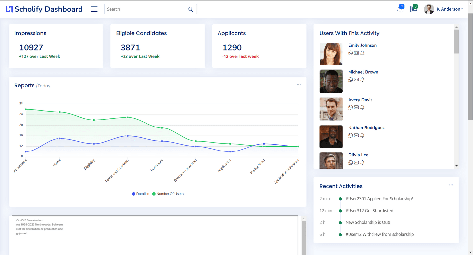473x255 pixels.
Task: Click the Scholify logo icon
Action: tap(10, 9)
